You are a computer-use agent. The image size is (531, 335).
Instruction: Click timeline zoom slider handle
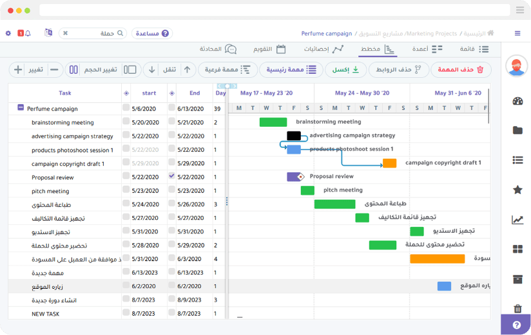[227, 86]
